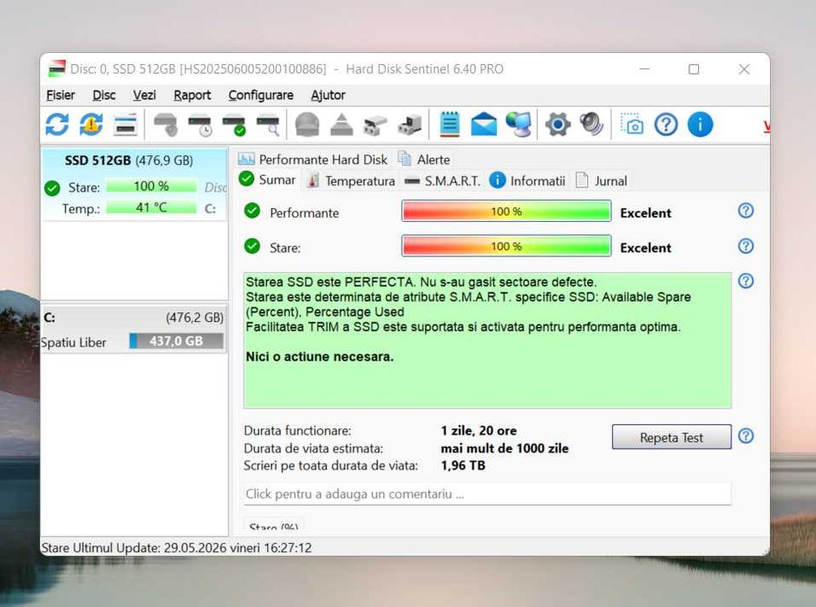The width and height of the screenshot is (816, 607).
Task: Click help icon next to Performante bar
Action: tap(746, 211)
